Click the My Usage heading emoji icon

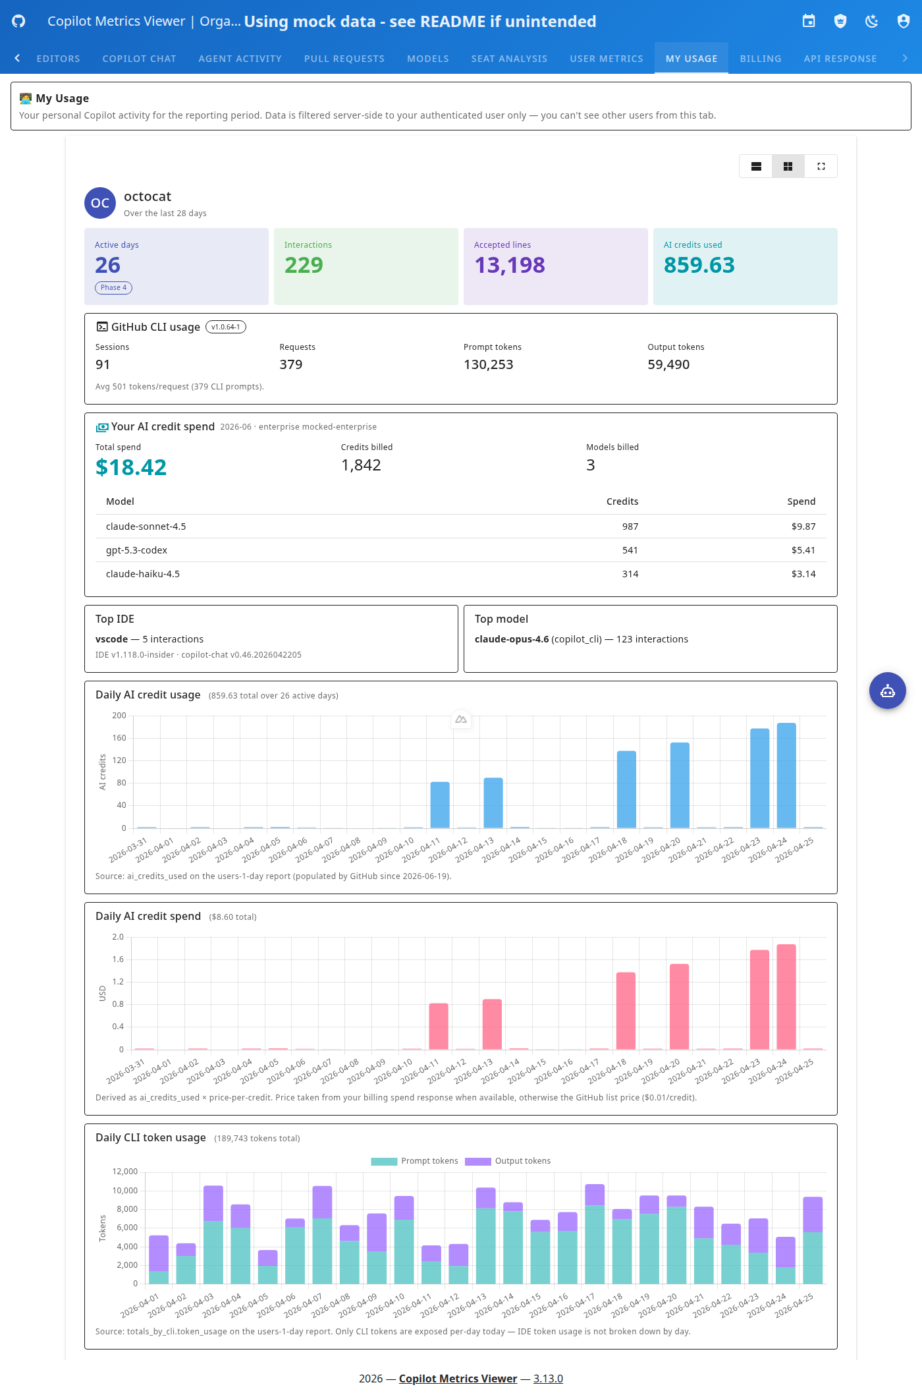tap(26, 98)
